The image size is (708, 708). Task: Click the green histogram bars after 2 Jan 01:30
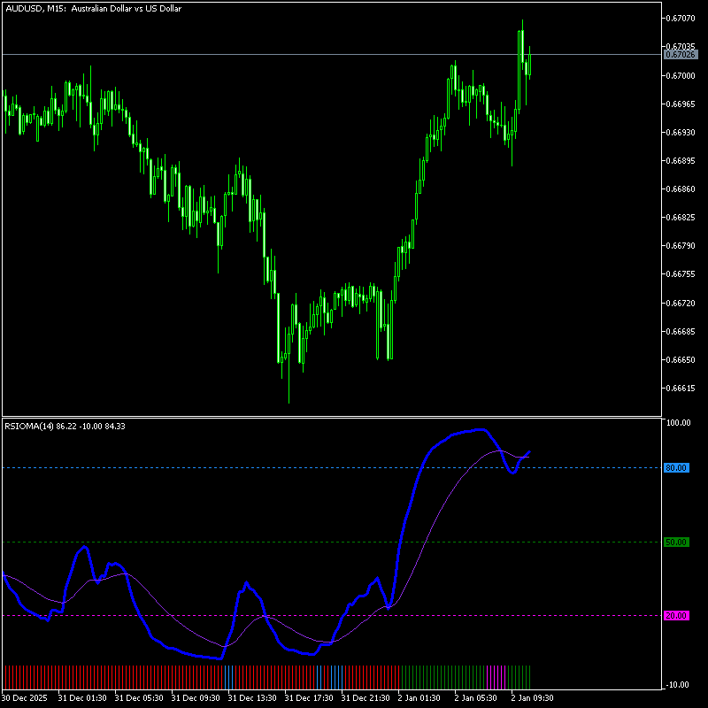click(x=442, y=677)
